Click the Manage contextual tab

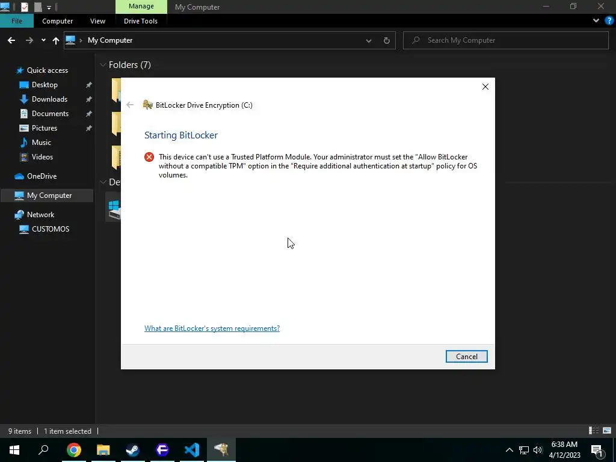point(141,6)
